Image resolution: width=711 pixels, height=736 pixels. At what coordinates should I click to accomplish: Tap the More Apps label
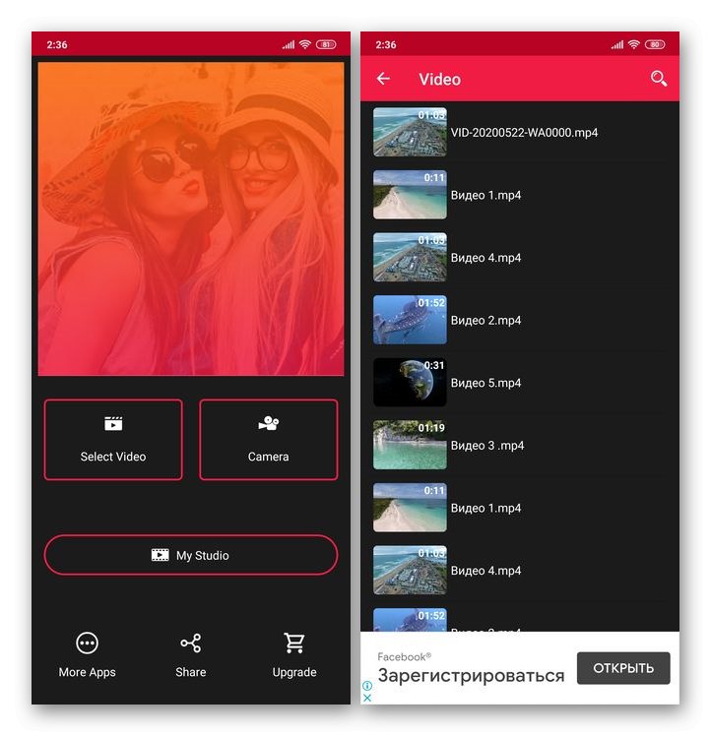pyautogui.click(x=87, y=672)
